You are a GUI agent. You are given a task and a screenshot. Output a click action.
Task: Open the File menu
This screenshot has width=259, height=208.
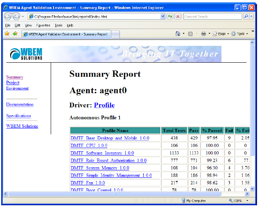pyautogui.click(x=7, y=25)
